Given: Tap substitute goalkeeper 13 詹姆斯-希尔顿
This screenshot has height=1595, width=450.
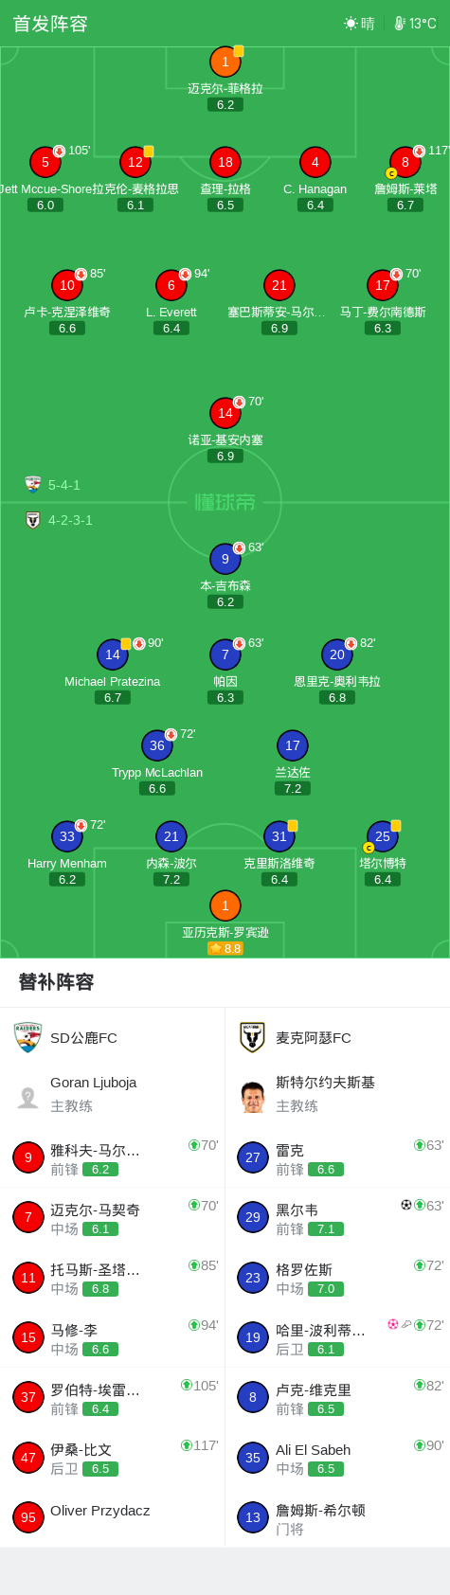Looking at the screenshot, I should pos(338,1516).
